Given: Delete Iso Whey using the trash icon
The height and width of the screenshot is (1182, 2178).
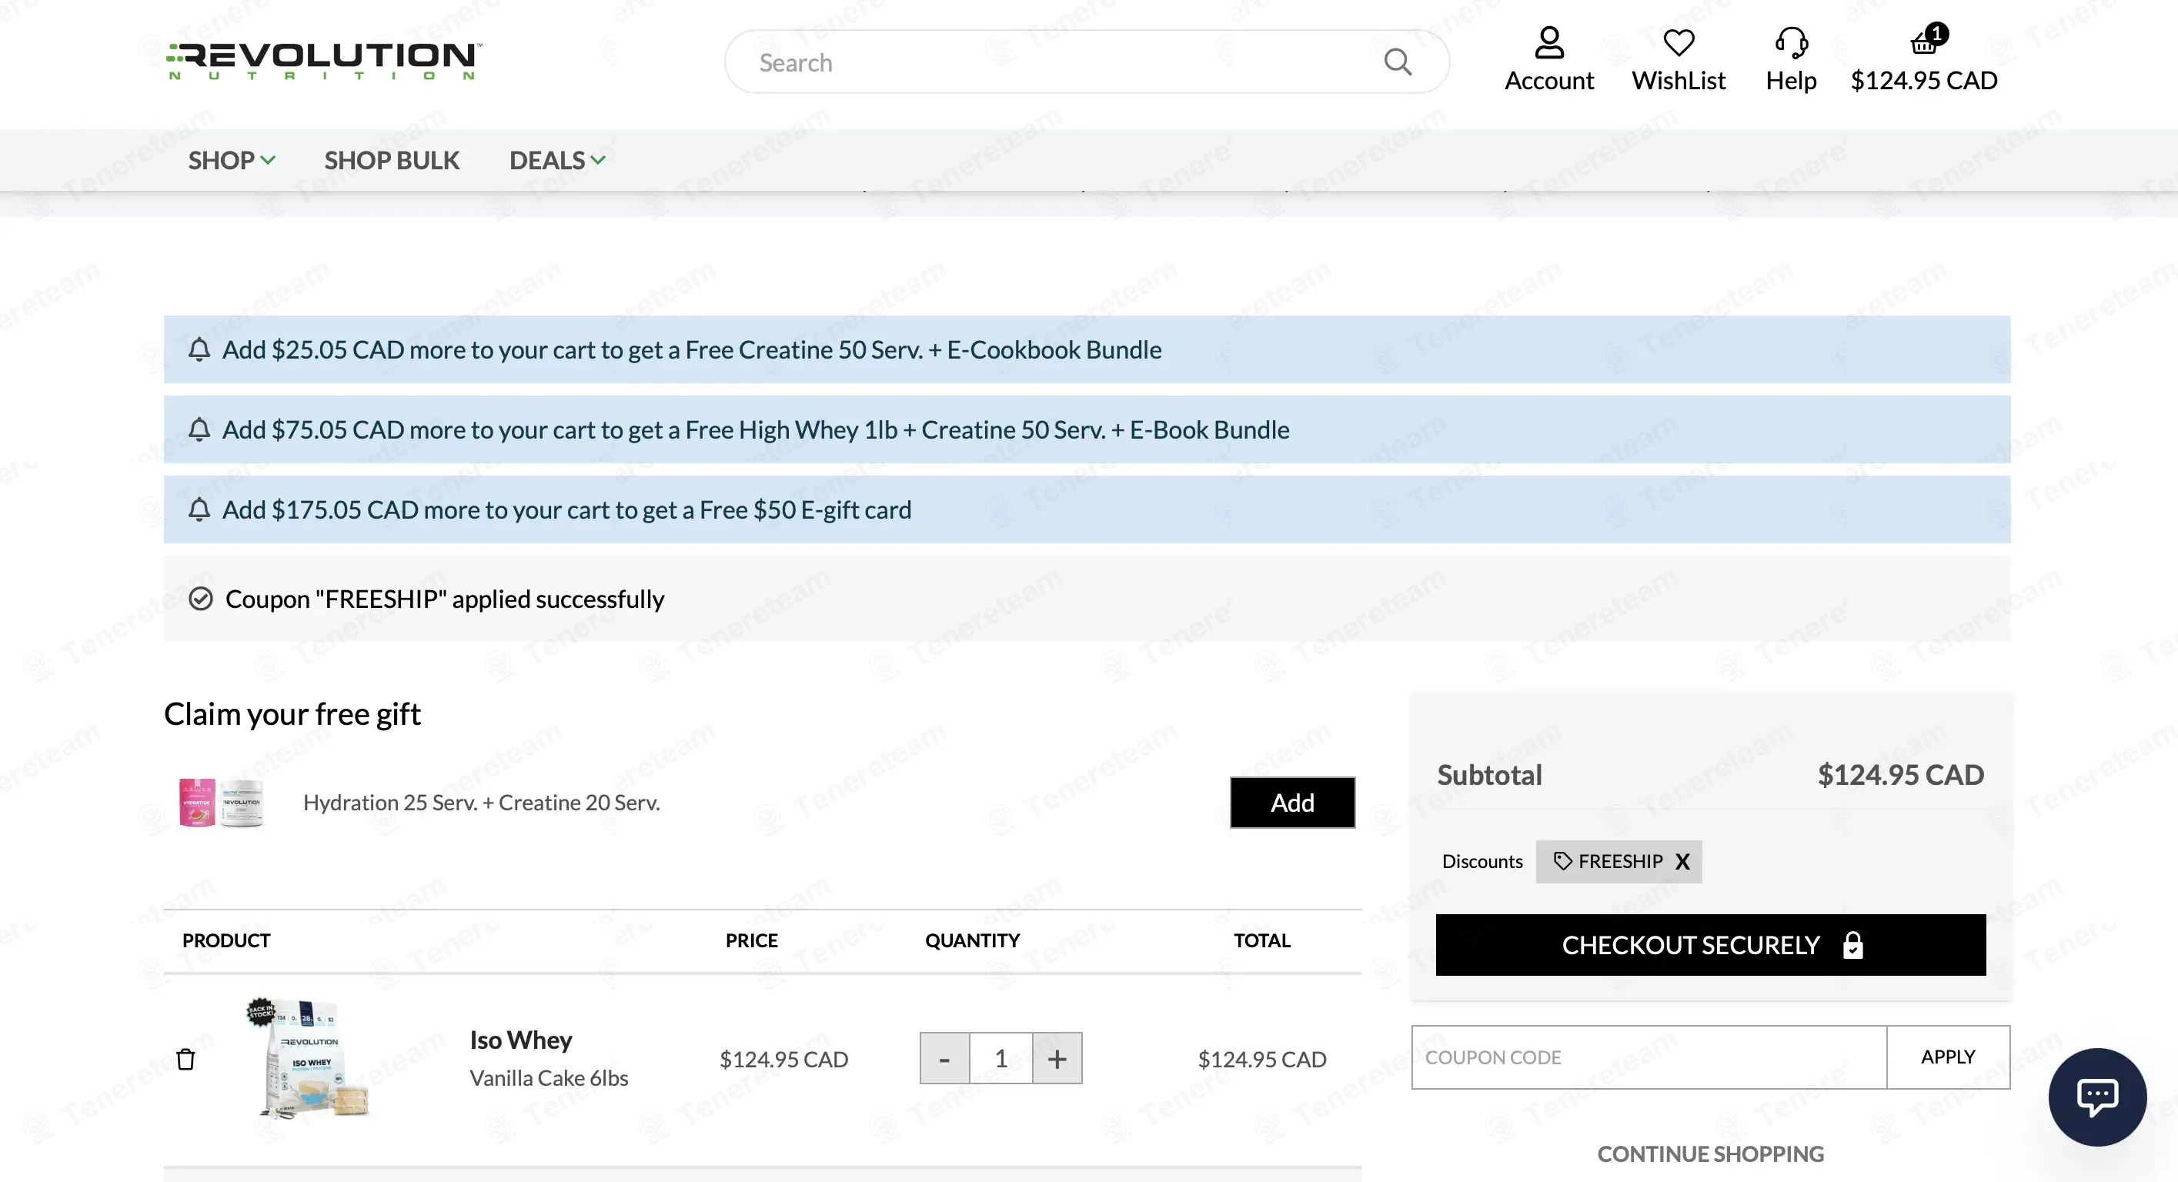Looking at the screenshot, I should click(186, 1059).
